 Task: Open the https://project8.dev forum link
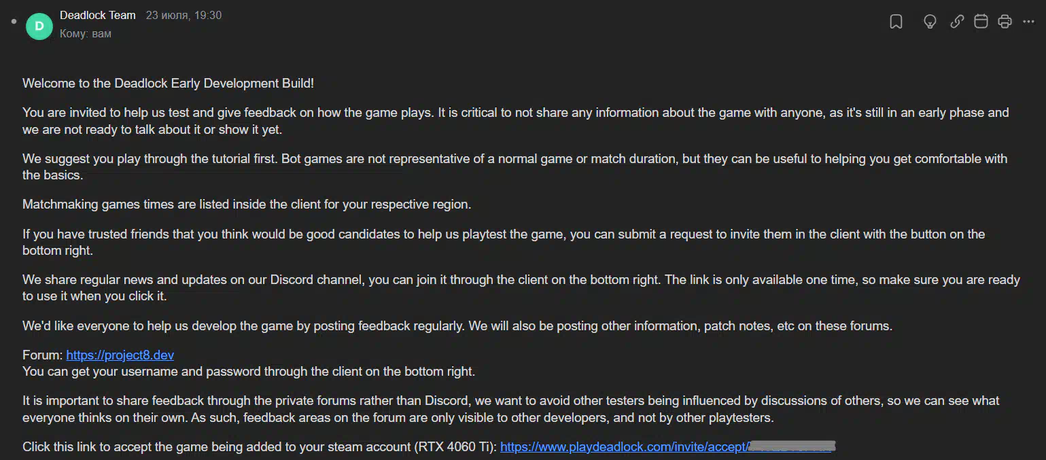(120, 355)
